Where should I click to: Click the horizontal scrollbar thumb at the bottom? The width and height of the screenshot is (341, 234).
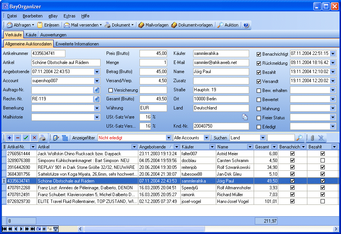(144, 229)
